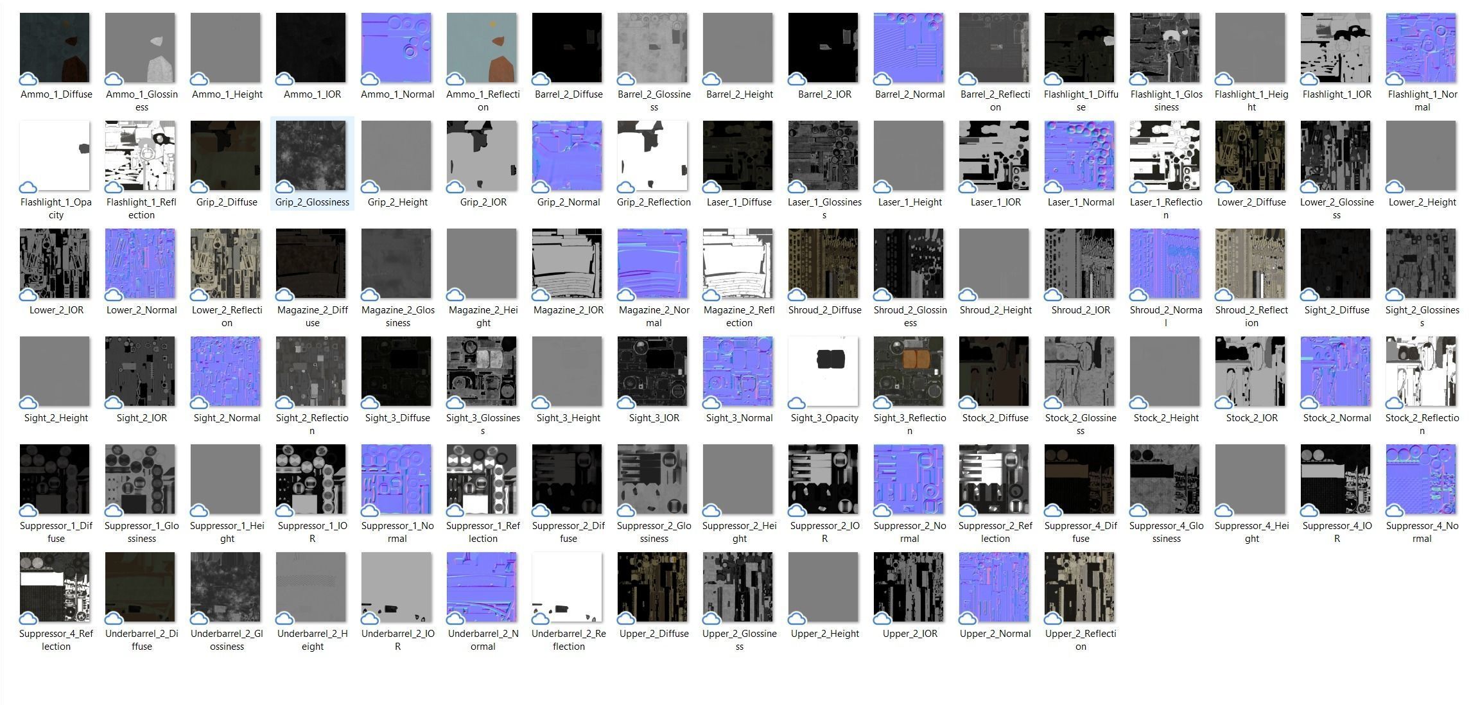Click cloud icon on Lower_2_Height thumbnail
The width and height of the screenshot is (1471, 705).
pyautogui.click(x=1395, y=187)
